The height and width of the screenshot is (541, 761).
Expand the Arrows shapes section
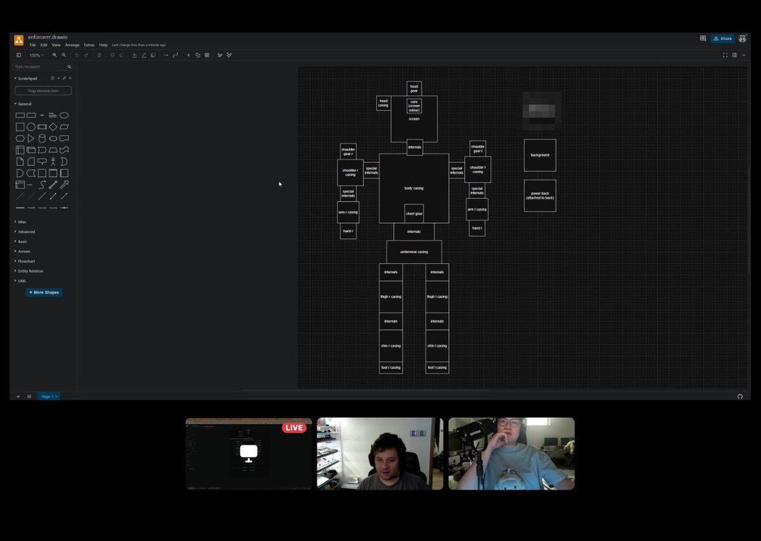[22, 251]
